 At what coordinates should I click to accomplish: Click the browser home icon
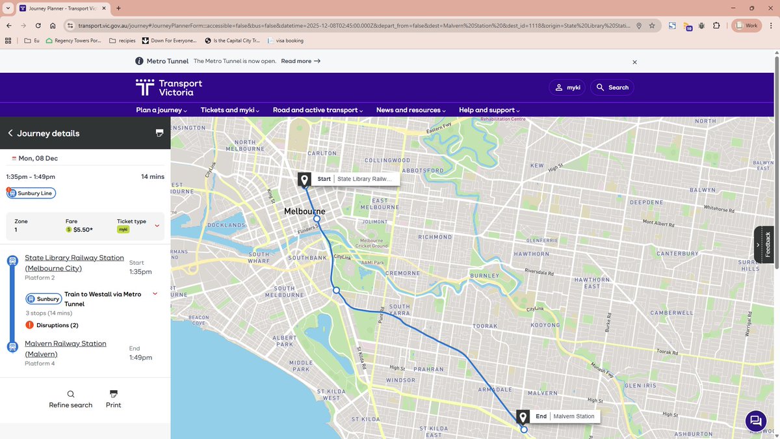click(53, 25)
